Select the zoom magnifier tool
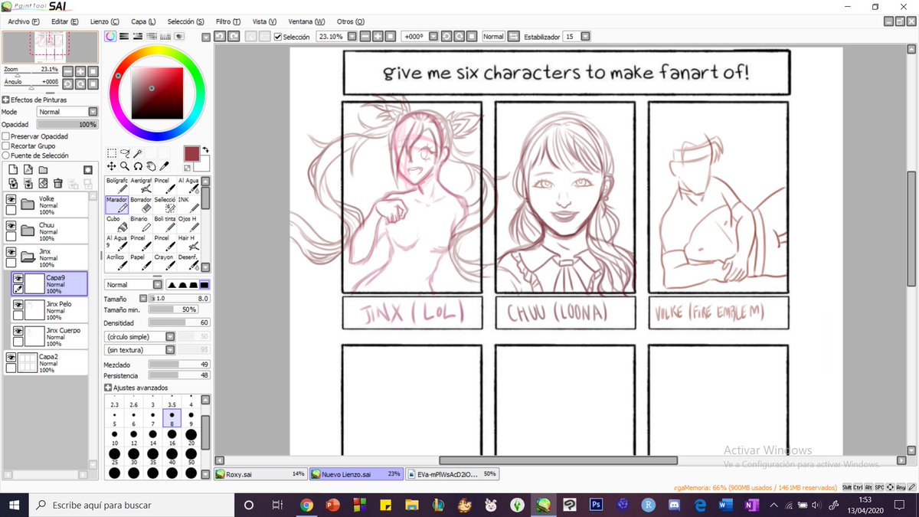 (124, 165)
